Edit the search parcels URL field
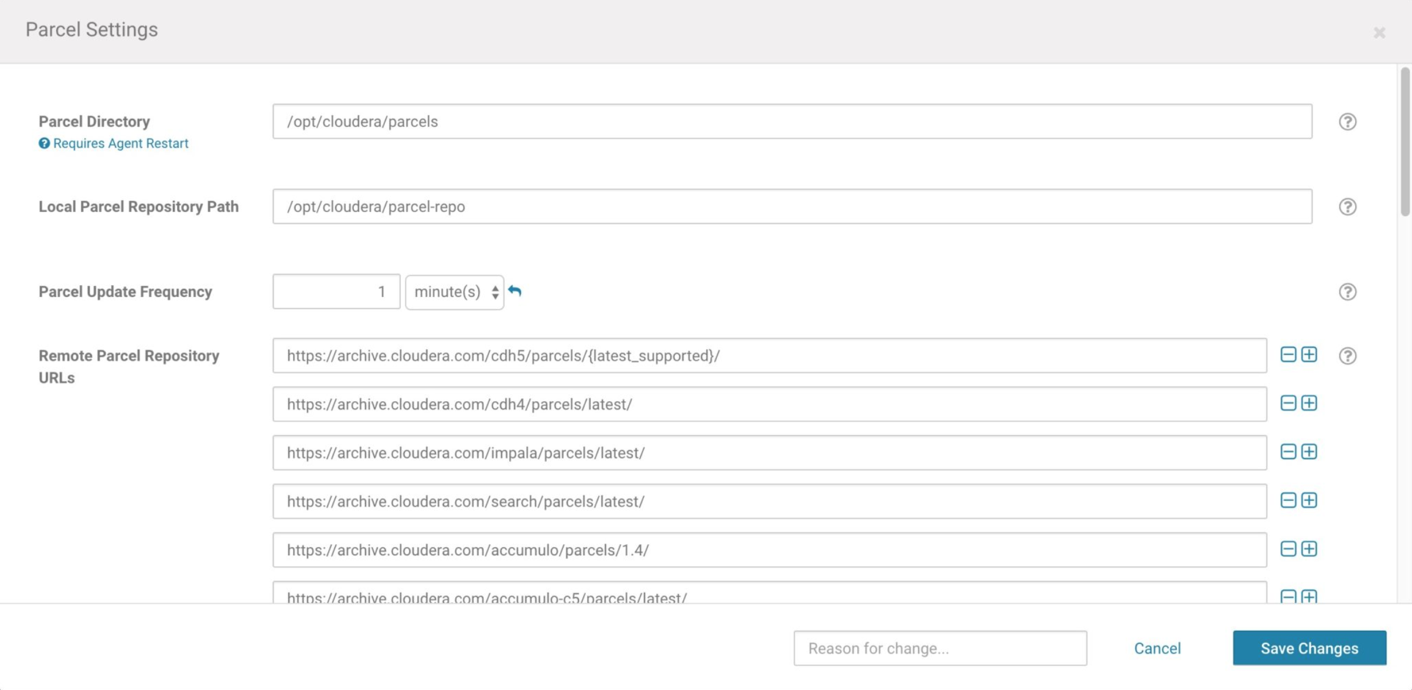Viewport: 1412px width, 690px height. [x=769, y=501]
